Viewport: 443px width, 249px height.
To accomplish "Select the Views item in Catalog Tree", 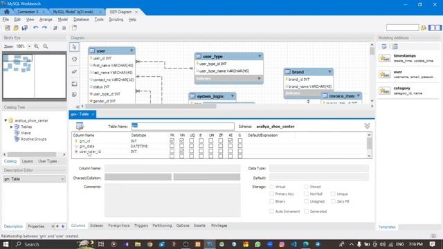I will tap(26, 133).
